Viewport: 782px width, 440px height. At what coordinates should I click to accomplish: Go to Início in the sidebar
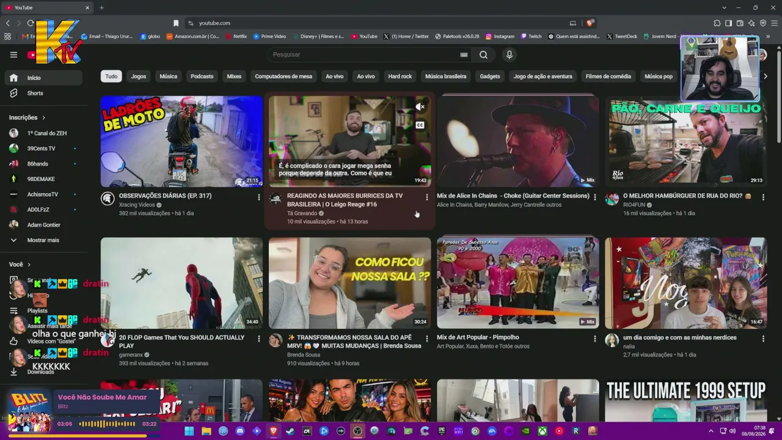tap(43, 78)
